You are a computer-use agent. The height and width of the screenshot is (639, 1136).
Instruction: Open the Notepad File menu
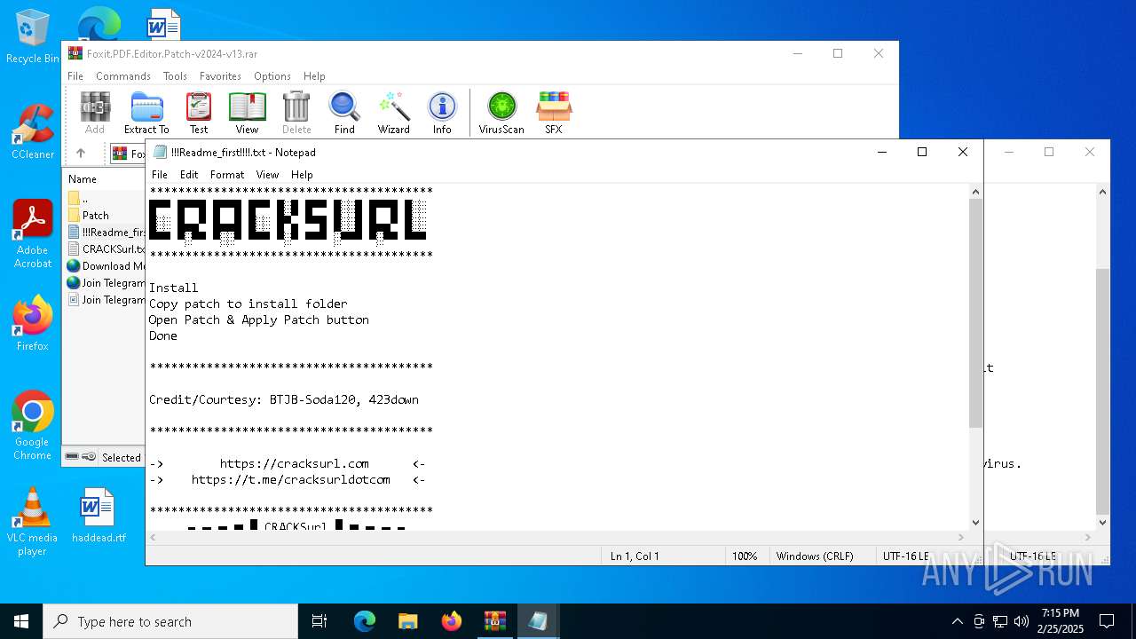[160, 175]
